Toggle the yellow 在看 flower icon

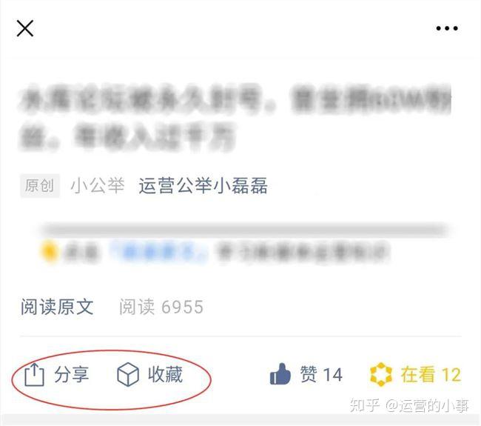(x=380, y=374)
